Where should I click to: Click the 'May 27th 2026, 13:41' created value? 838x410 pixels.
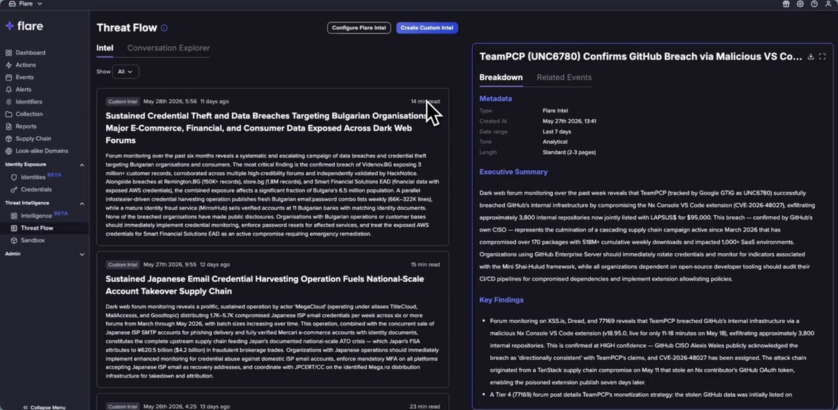click(x=569, y=121)
